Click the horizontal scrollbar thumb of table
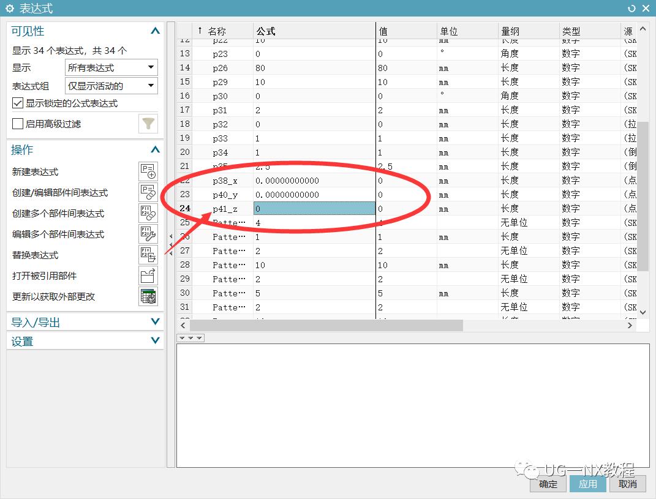Viewport: 656px width, 499px height. (326, 325)
